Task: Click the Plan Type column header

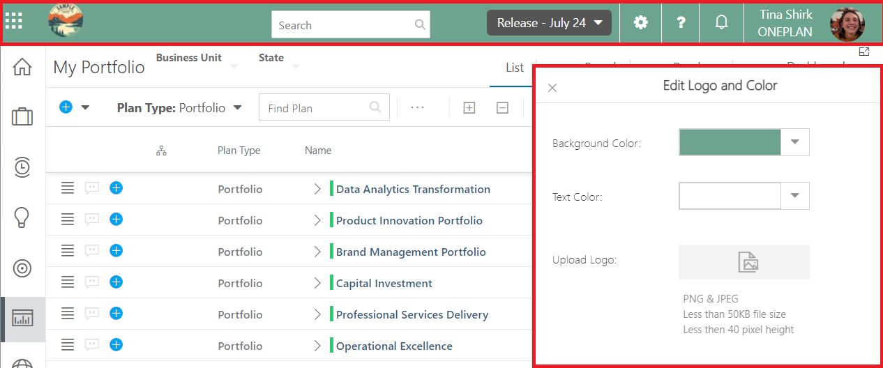Action: coord(239,151)
